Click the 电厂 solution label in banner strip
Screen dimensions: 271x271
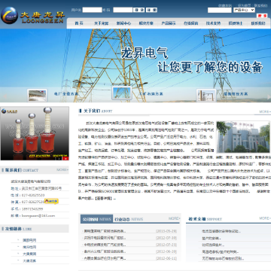[66, 94]
